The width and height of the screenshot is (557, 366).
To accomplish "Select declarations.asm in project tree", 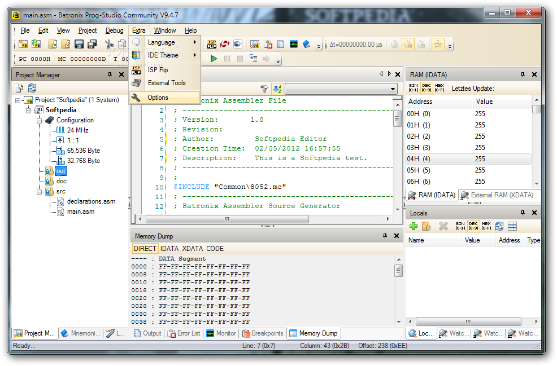I will [x=91, y=201].
